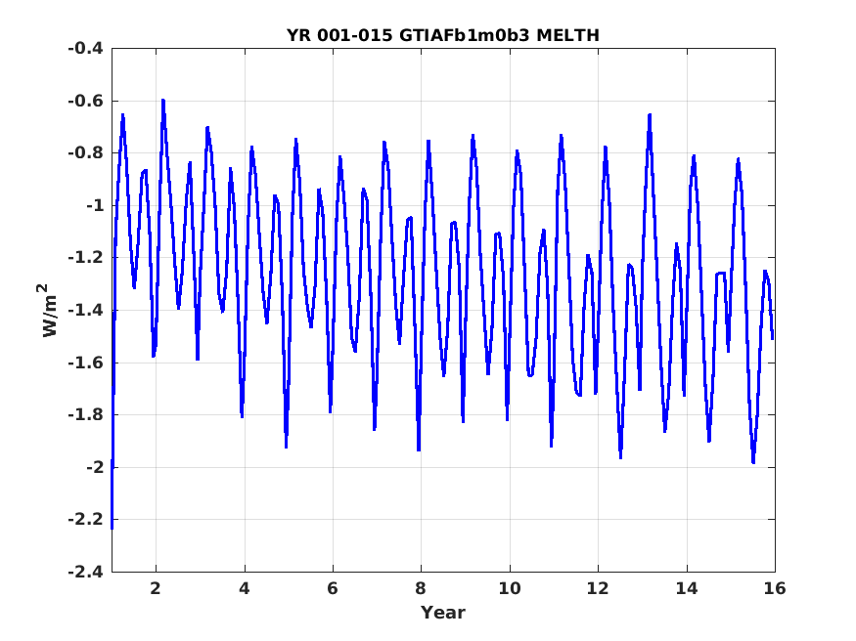Screen dimensions: 856x641
Task: Select the y-axis tick label "-0.6"
Action: 86,101
